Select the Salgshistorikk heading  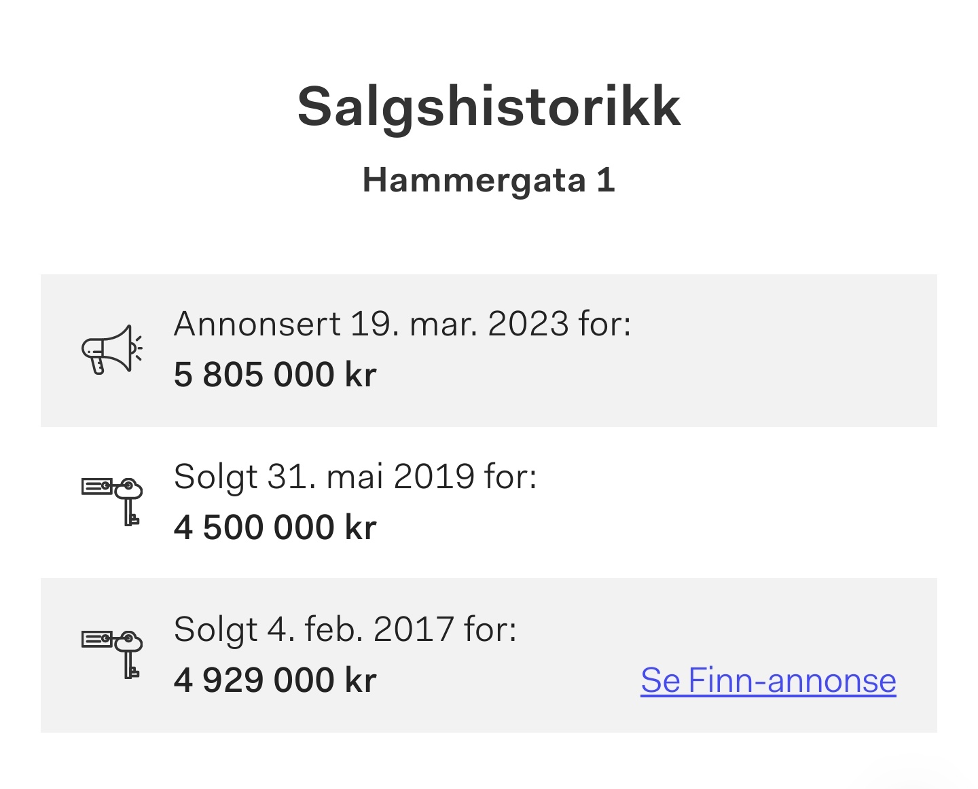(489, 107)
